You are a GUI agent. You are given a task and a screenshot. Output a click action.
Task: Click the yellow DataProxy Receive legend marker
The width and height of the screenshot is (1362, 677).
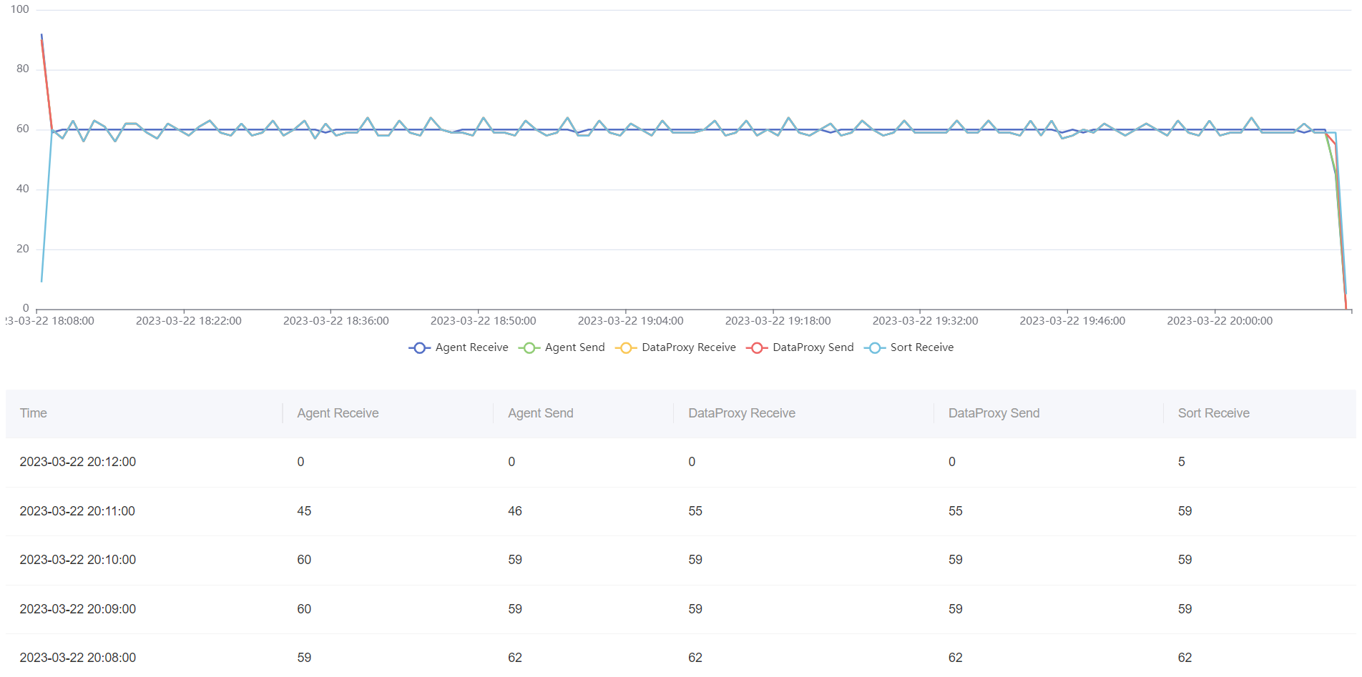point(626,347)
